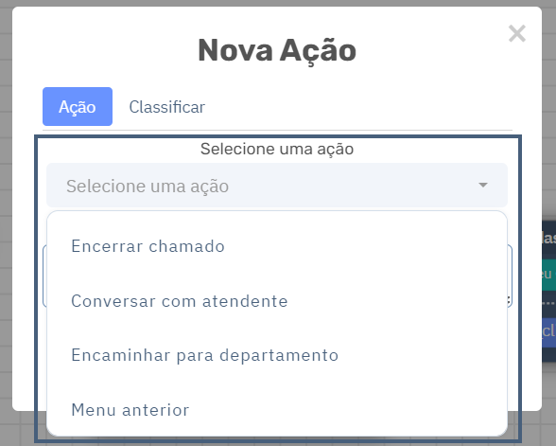Open the 'Selecione uma ação' combo box

pyautogui.click(x=277, y=185)
